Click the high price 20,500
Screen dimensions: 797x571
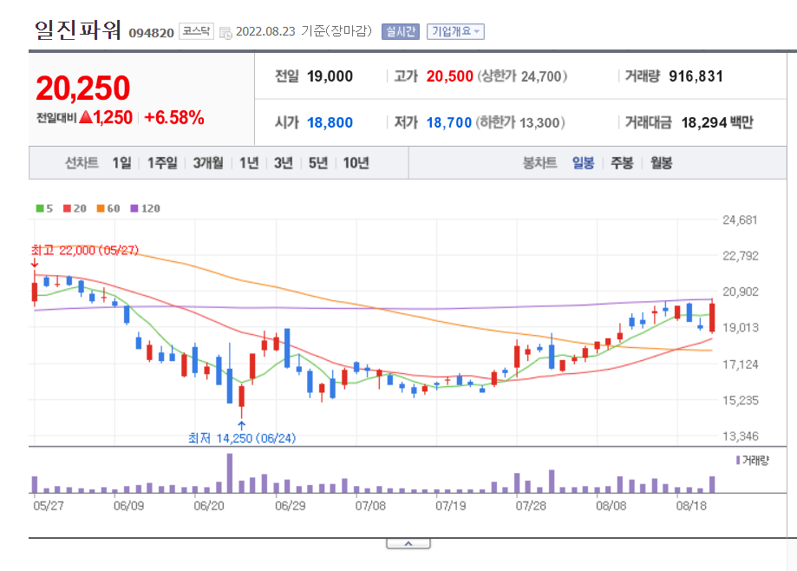[x=450, y=76]
